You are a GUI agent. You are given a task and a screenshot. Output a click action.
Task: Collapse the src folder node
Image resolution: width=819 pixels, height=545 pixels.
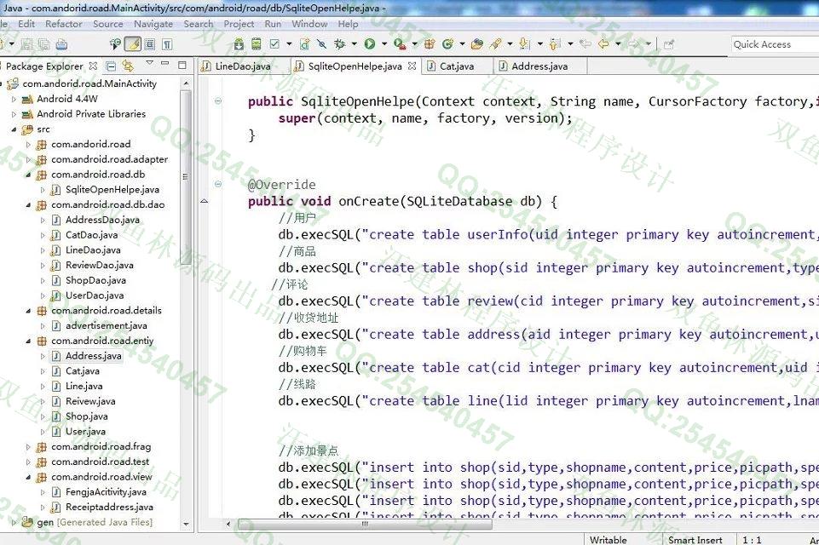[14, 129]
